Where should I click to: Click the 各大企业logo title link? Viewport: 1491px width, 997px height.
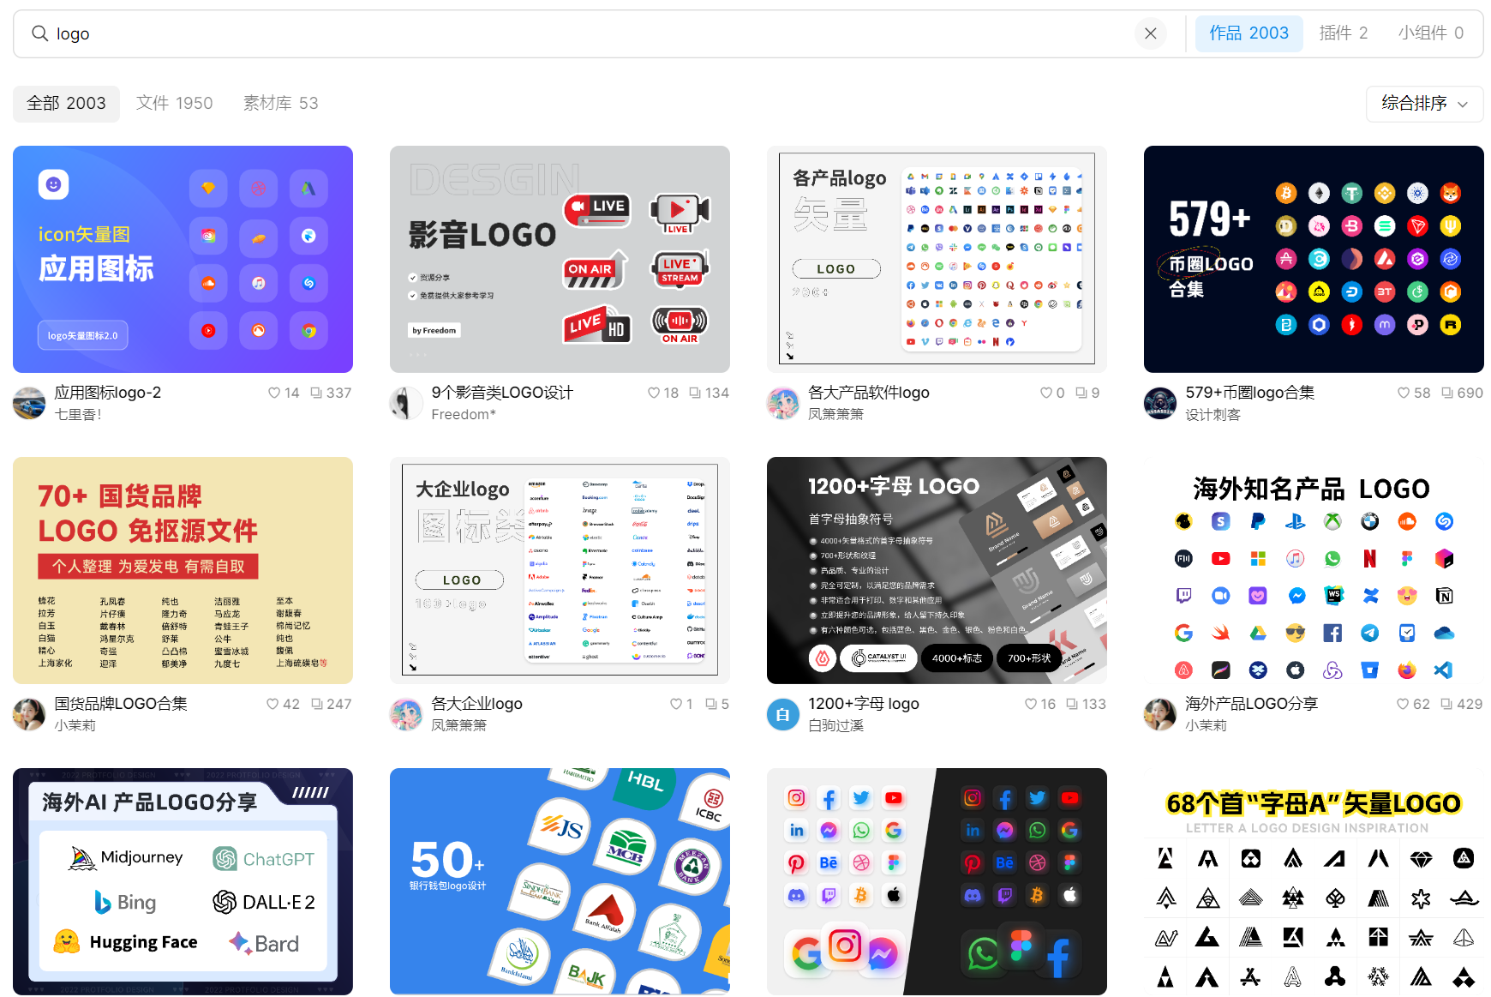click(x=476, y=704)
